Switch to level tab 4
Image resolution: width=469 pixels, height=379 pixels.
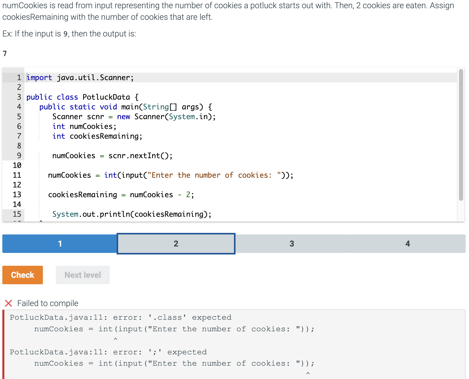[x=408, y=243]
